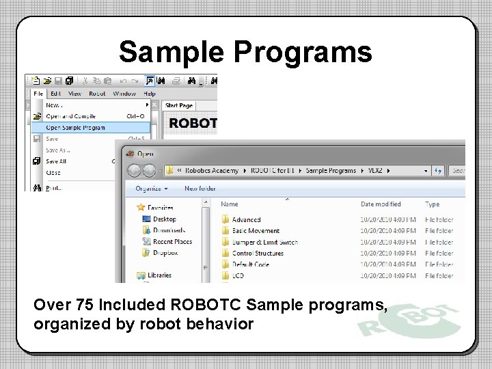The width and height of the screenshot is (492, 369).
Task: Sort by the Date modified column header
Action: pyautogui.click(x=381, y=204)
